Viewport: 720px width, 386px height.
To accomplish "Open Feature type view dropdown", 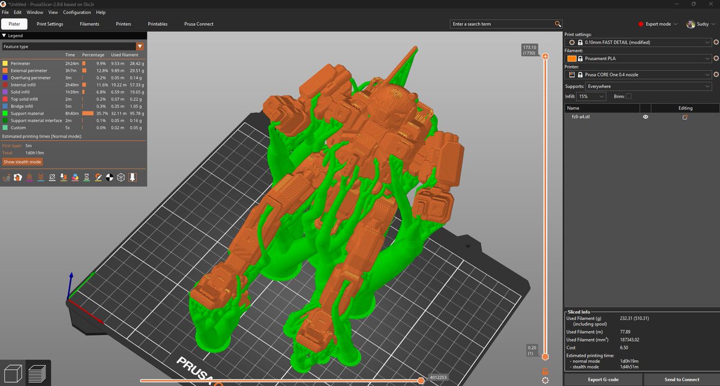I will 73,46.
